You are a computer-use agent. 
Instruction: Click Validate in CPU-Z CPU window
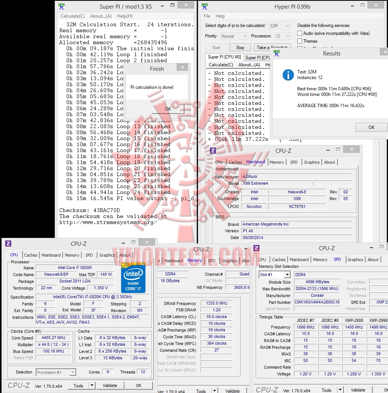click(x=110, y=386)
